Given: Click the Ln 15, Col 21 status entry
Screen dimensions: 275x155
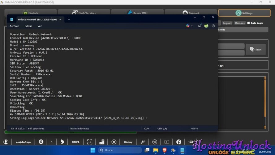Looking at the screenshot, I should 18,129.
